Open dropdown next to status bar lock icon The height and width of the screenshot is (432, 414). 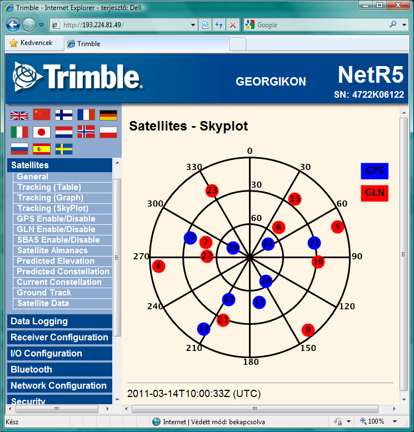tap(348, 421)
